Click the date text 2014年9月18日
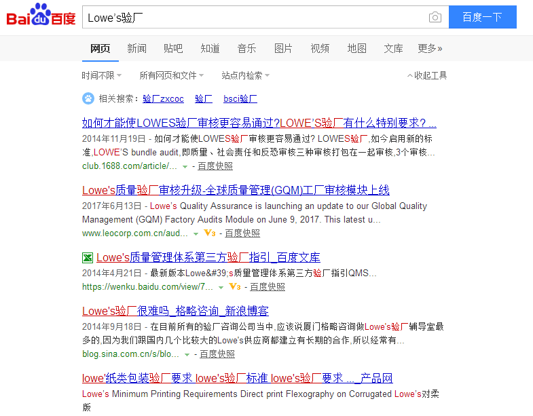Image resolution: width=533 pixels, height=416 pixels. (x=111, y=327)
